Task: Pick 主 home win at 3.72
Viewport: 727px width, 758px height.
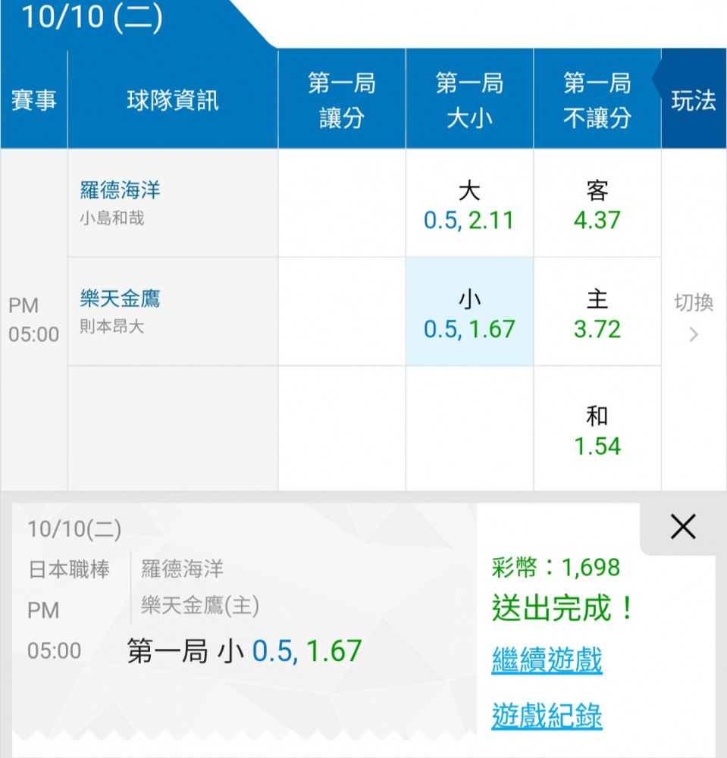Action: click(597, 312)
